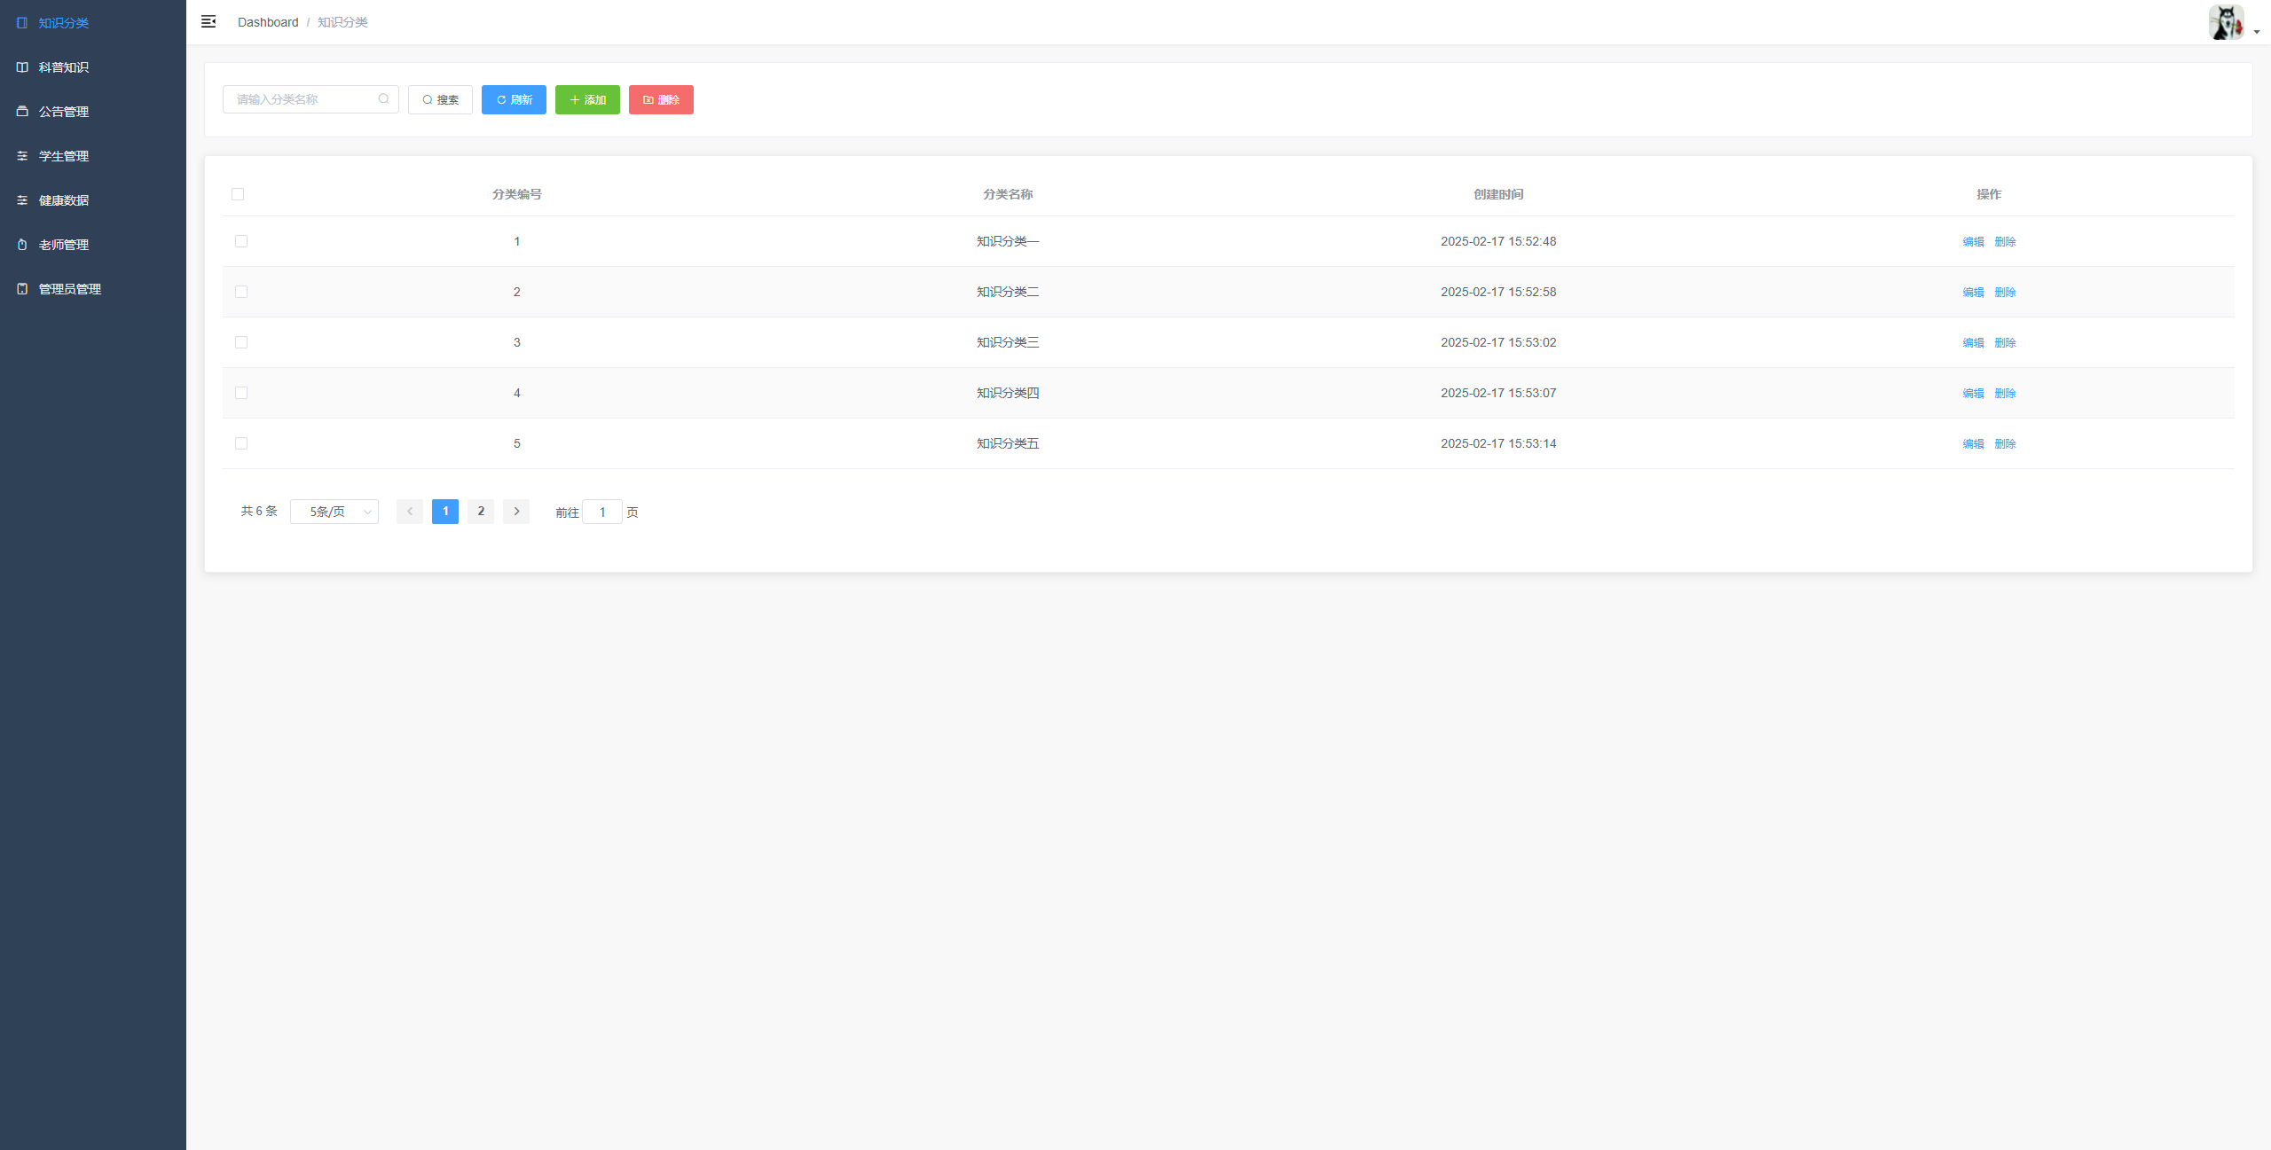Click the 公告管理 sidebar icon

[x=22, y=112]
